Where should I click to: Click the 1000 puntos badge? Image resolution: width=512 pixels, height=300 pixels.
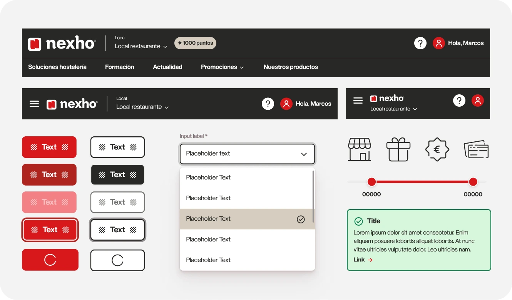pos(195,43)
